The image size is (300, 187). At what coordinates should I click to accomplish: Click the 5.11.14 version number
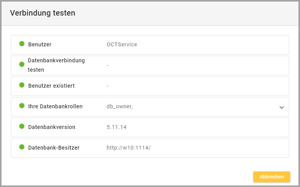(116, 127)
